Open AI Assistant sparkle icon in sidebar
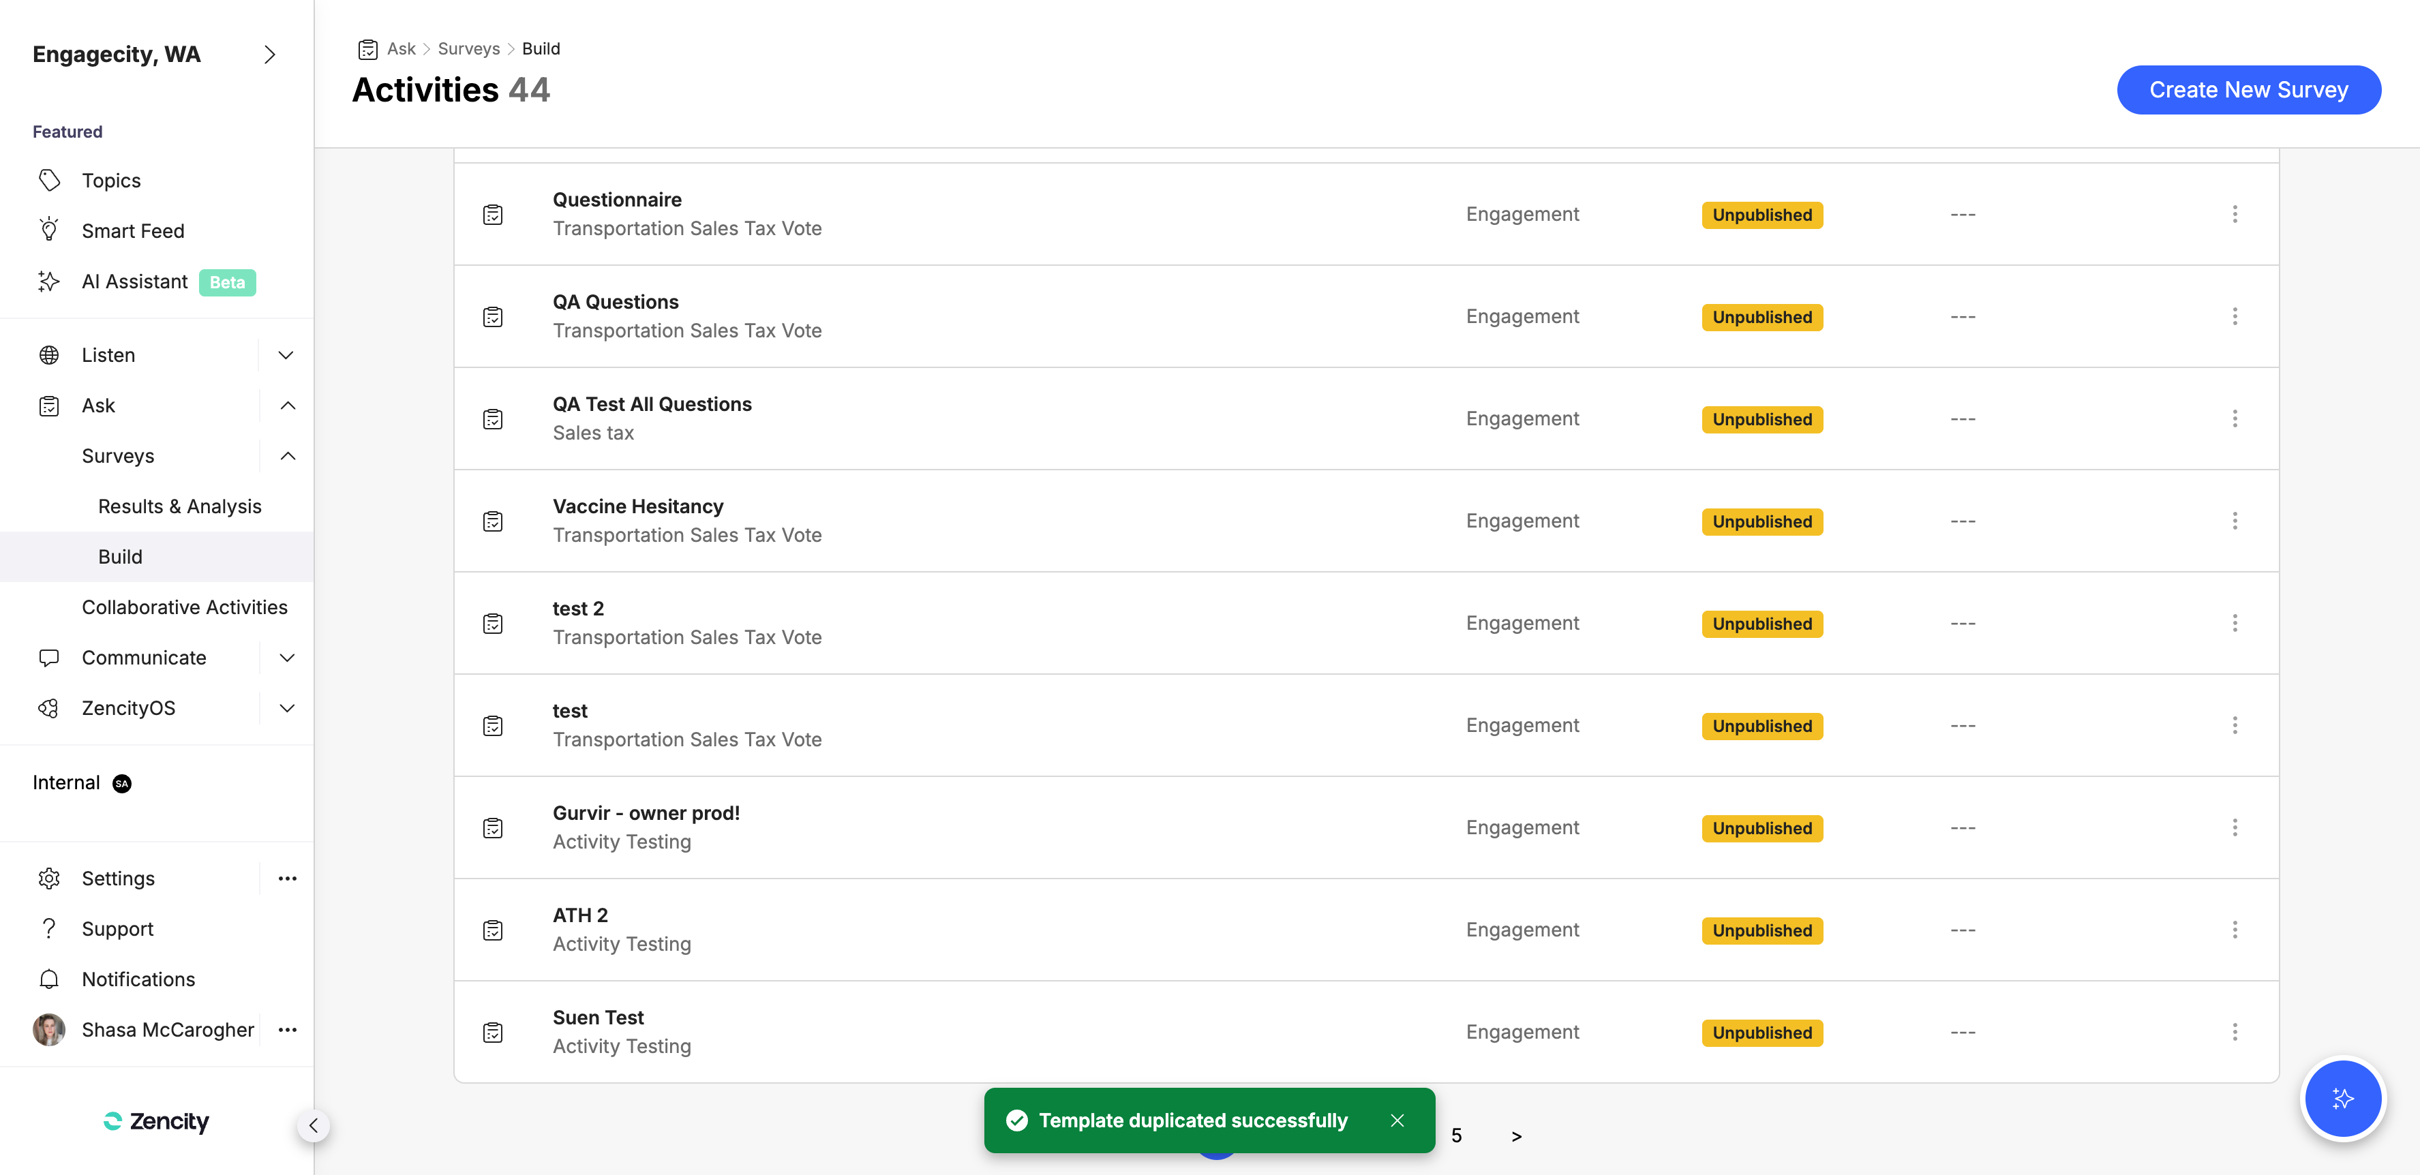 pyautogui.click(x=49, y=281)
